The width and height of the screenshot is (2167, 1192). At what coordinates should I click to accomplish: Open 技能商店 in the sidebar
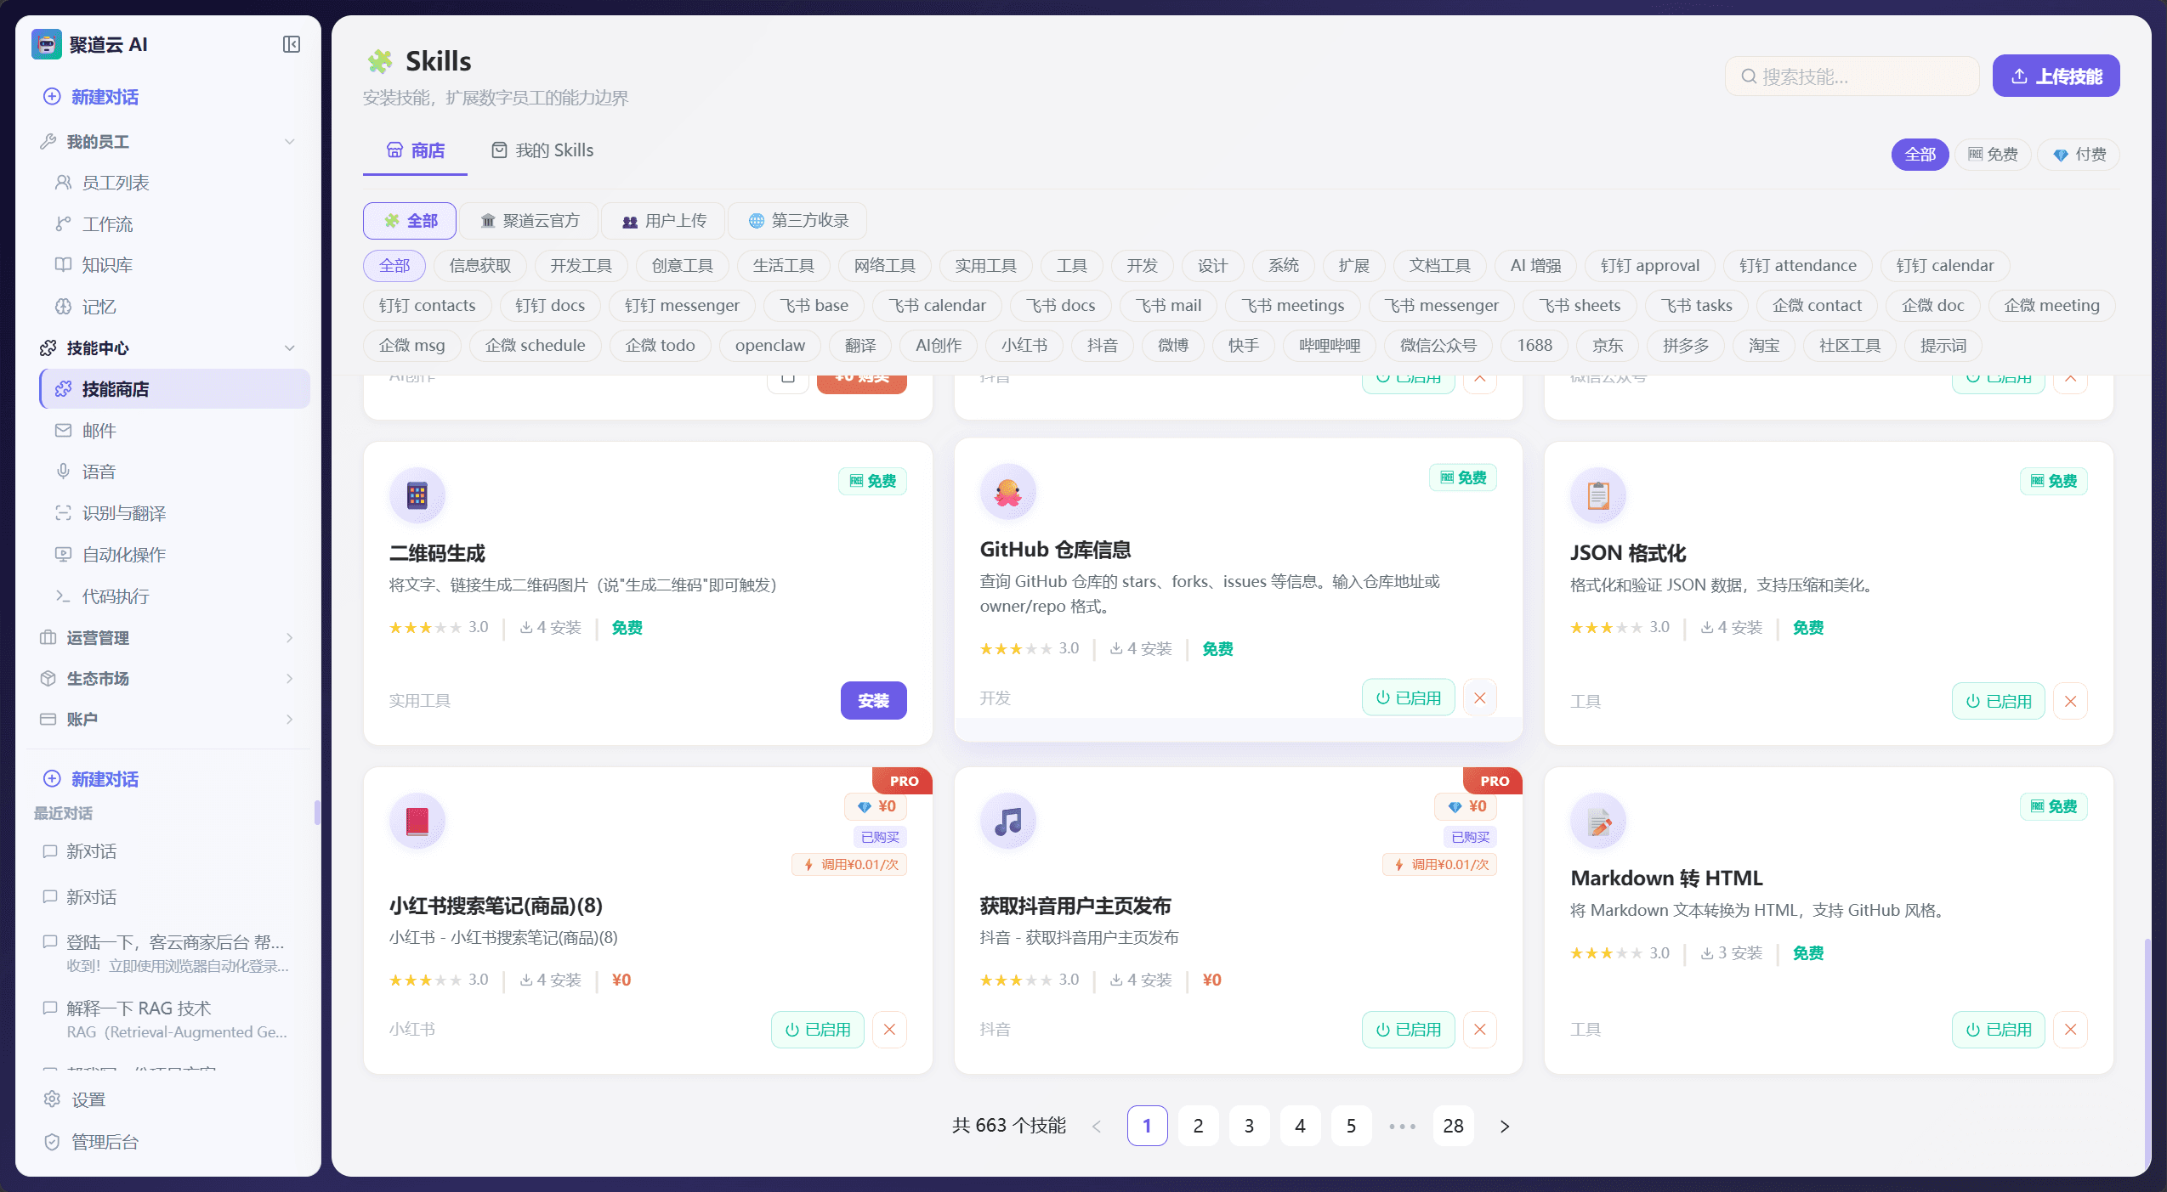[174, 389]
